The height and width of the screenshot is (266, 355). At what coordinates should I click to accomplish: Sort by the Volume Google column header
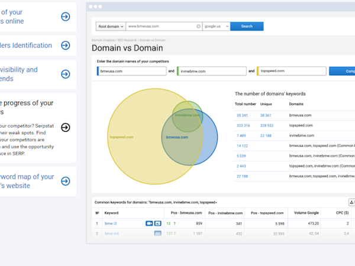306,213
